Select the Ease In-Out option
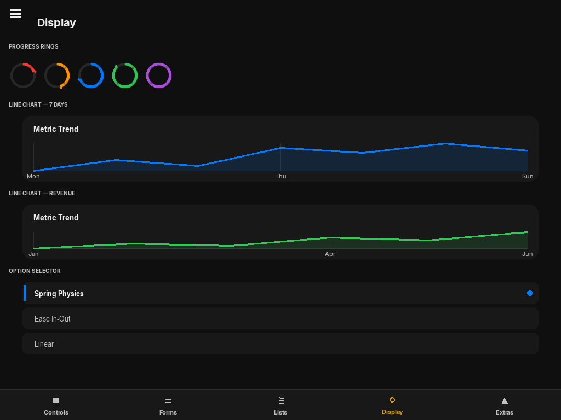561x420 pixels. (280, 319)
